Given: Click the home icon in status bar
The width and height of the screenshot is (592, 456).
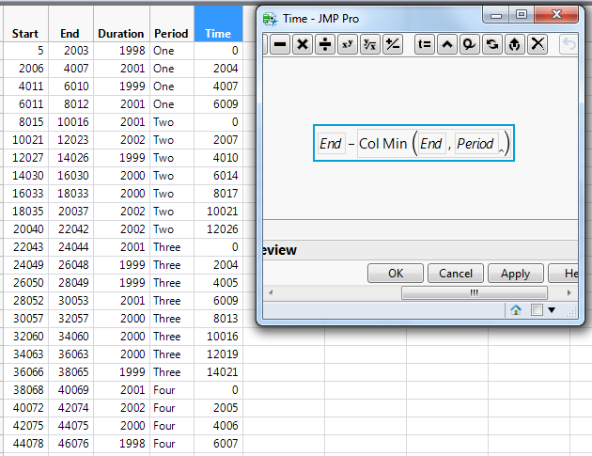Looking at the screenshot, I should click(516, 309).
